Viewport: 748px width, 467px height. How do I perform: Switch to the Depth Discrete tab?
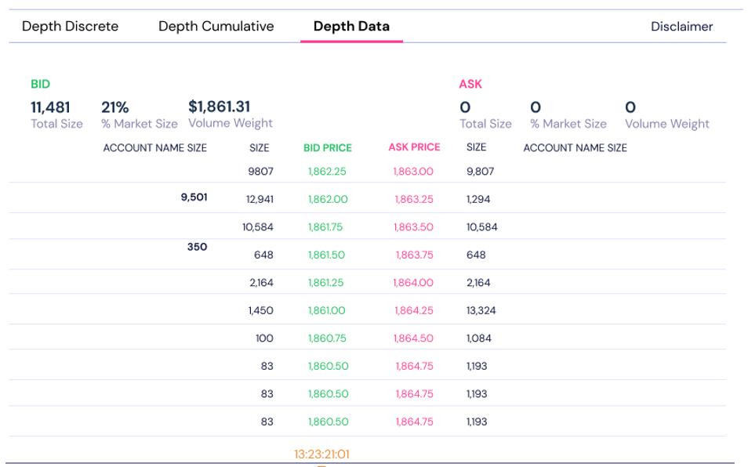pyautogui.click(x=70, y=26)
